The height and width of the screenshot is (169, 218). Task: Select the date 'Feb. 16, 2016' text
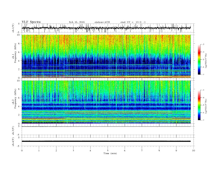tap(77, 22)
